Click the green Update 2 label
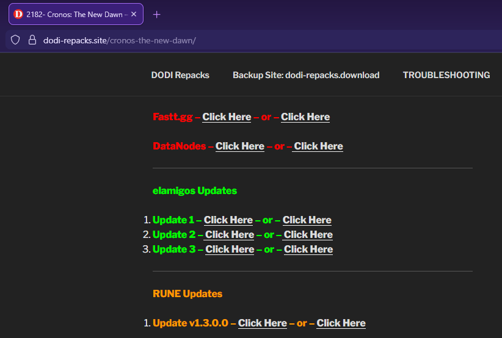Image resolution: width=502 pixels, height=338 pixels. point(174,235)
